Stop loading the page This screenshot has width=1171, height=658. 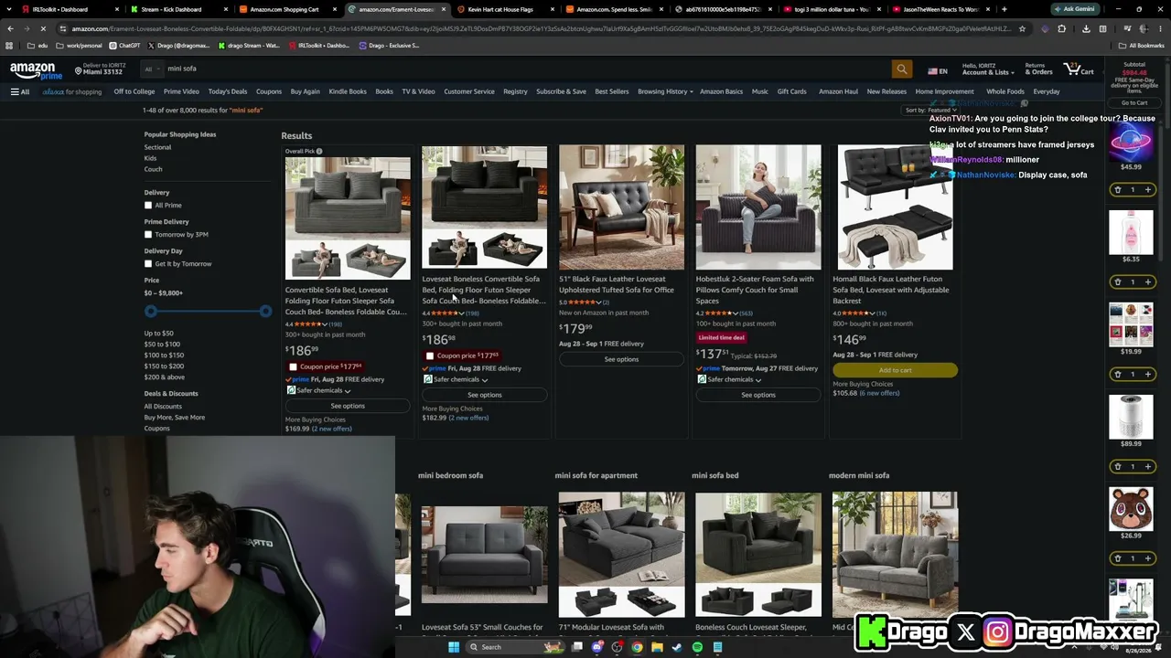pyautogui.click(x=45, y=28)
